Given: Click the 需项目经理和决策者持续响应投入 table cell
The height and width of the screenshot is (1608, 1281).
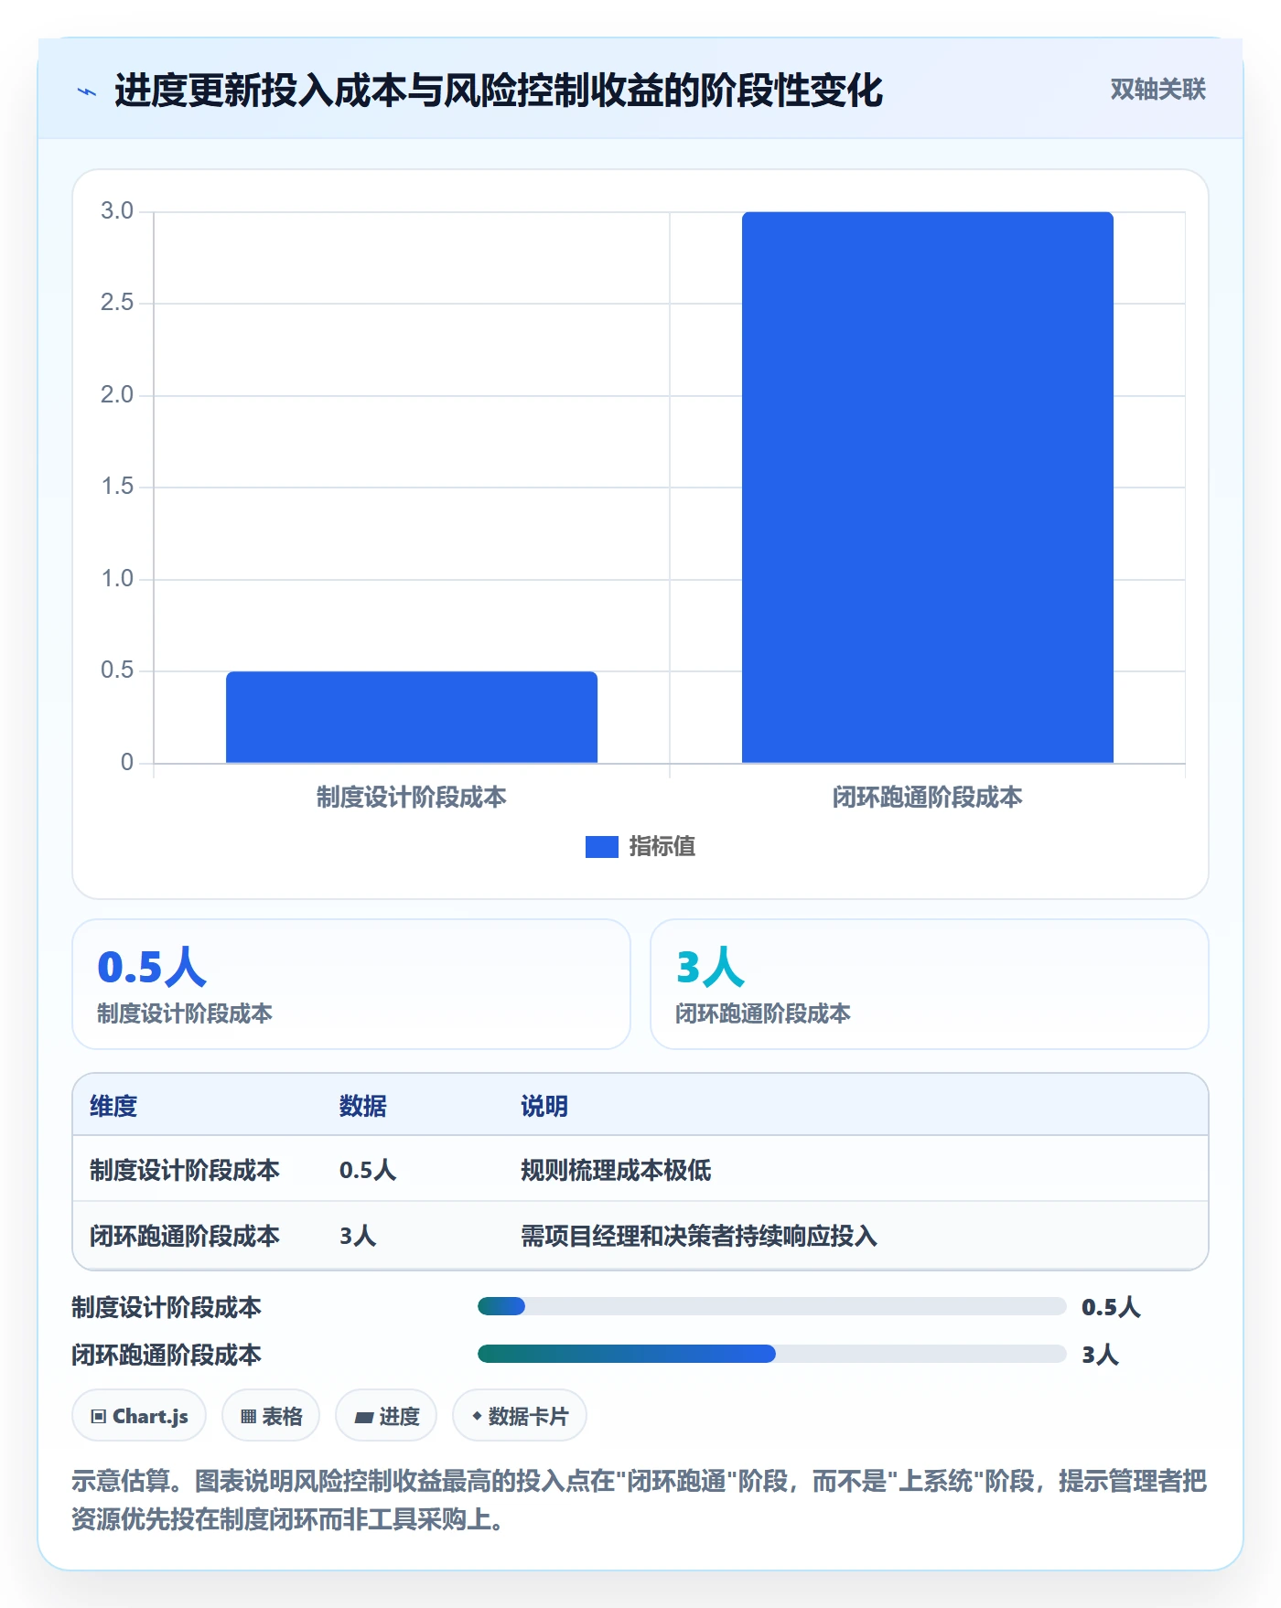Looking at the screenshot, I should pyautogui.click(x=699, y=1236).
